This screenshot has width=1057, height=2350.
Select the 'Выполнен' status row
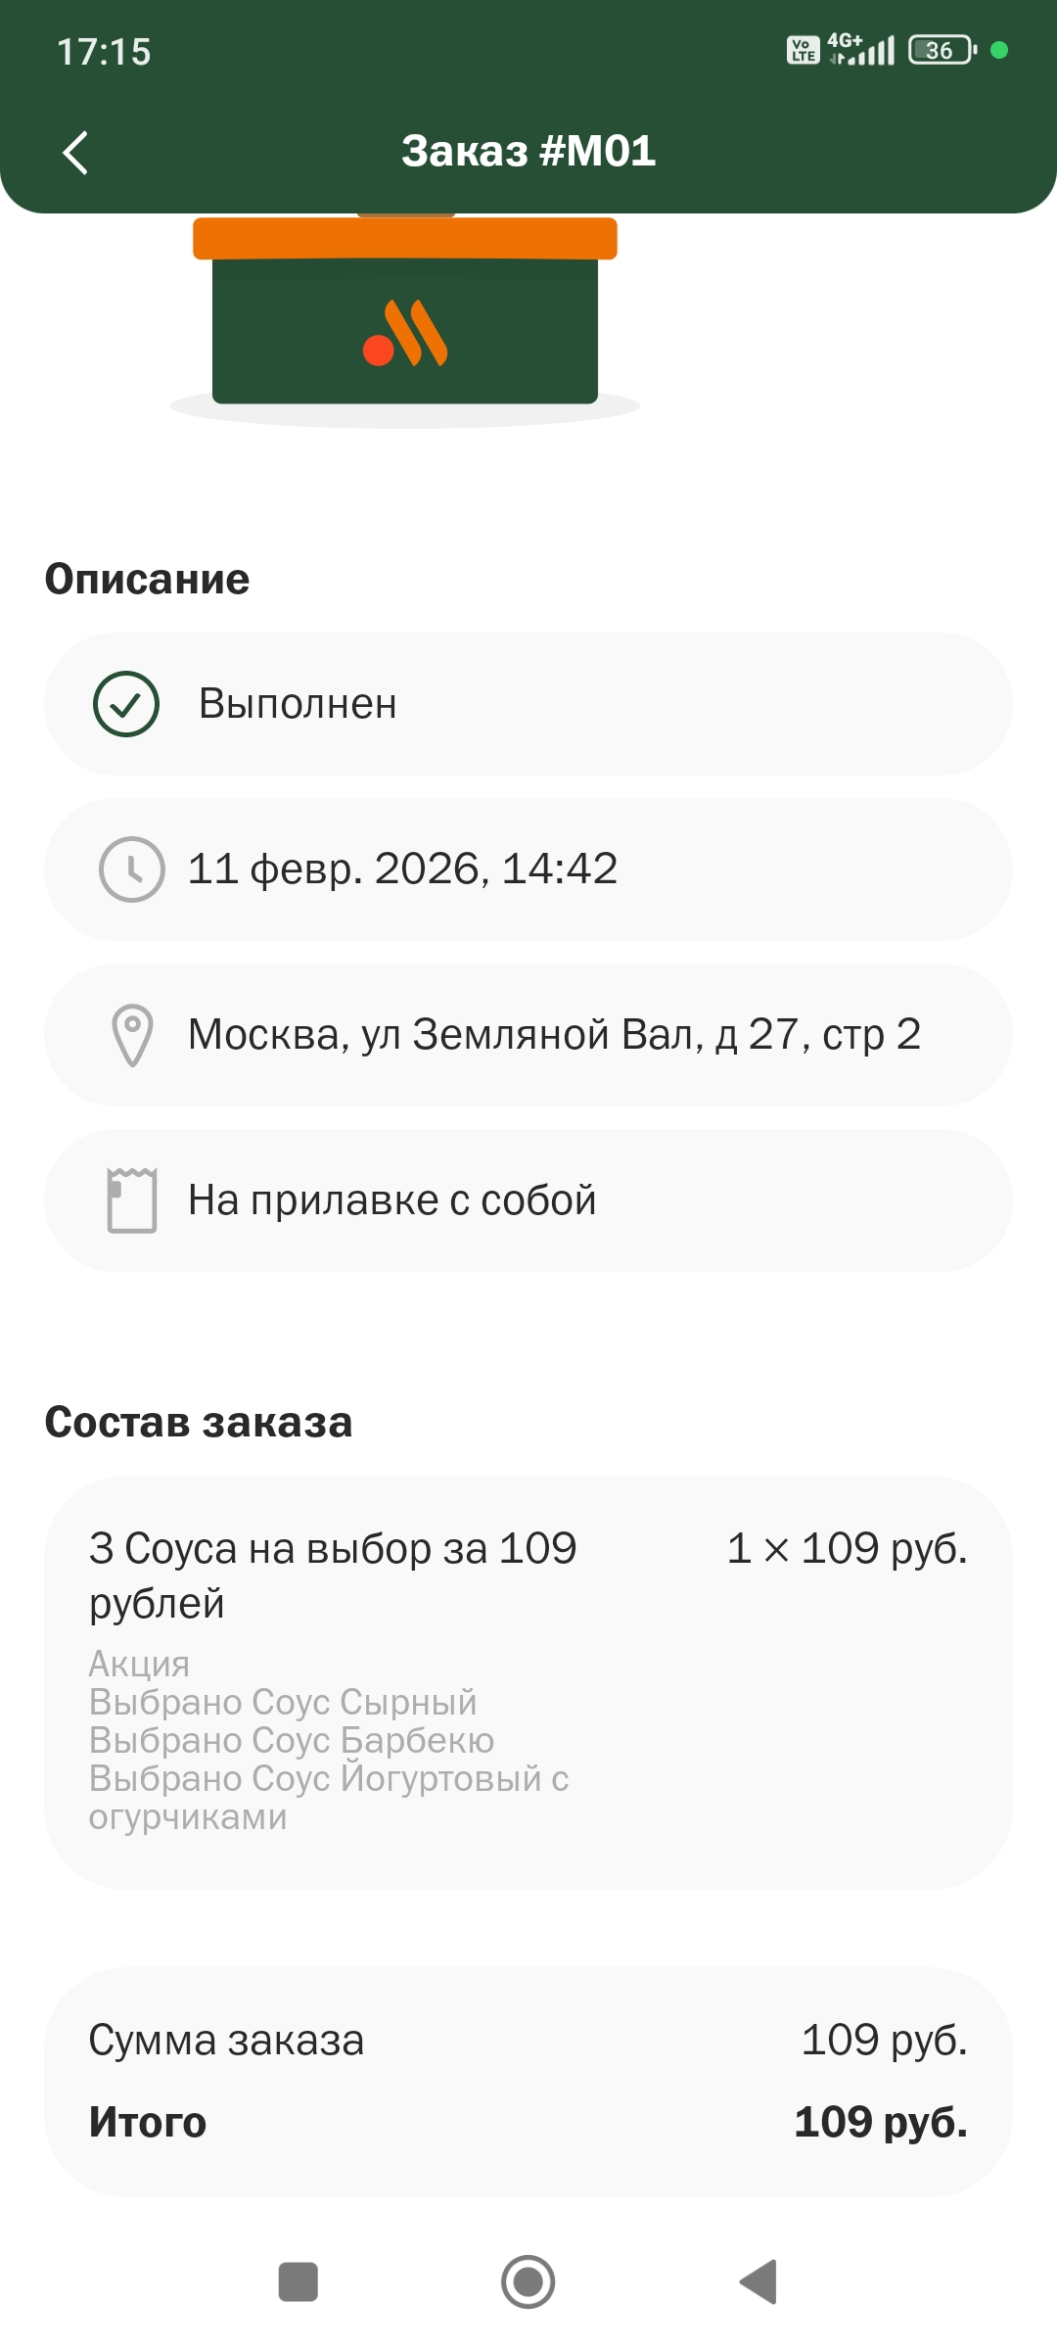coord(528,704)
